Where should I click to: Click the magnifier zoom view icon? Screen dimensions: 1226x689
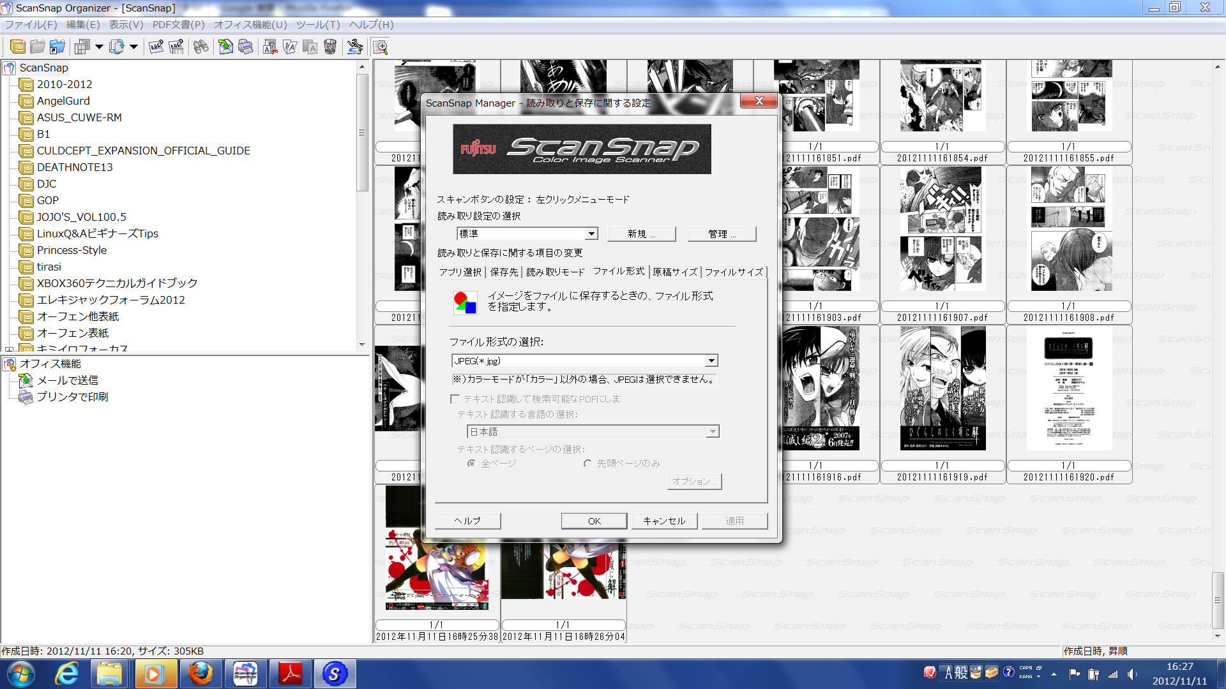380,47
